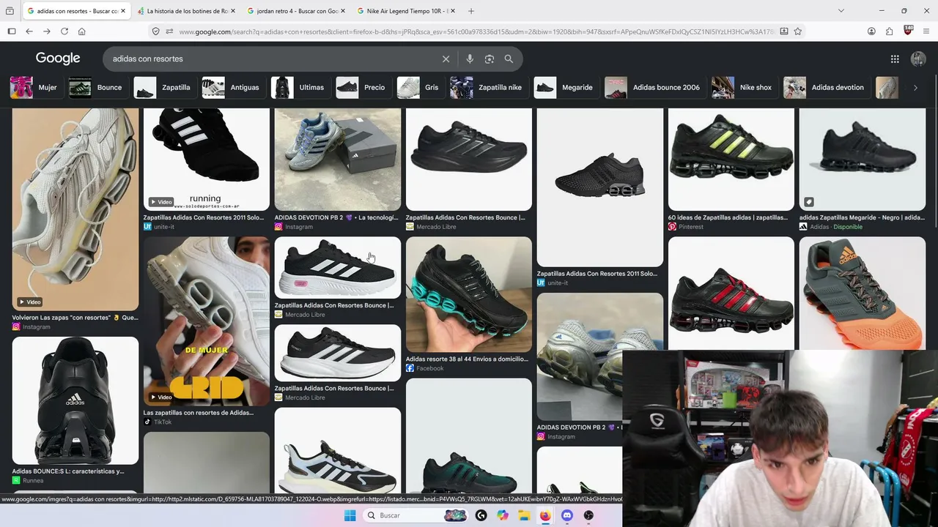
Task: Go to the Google homepage via logo
Action: click(58, 59)
